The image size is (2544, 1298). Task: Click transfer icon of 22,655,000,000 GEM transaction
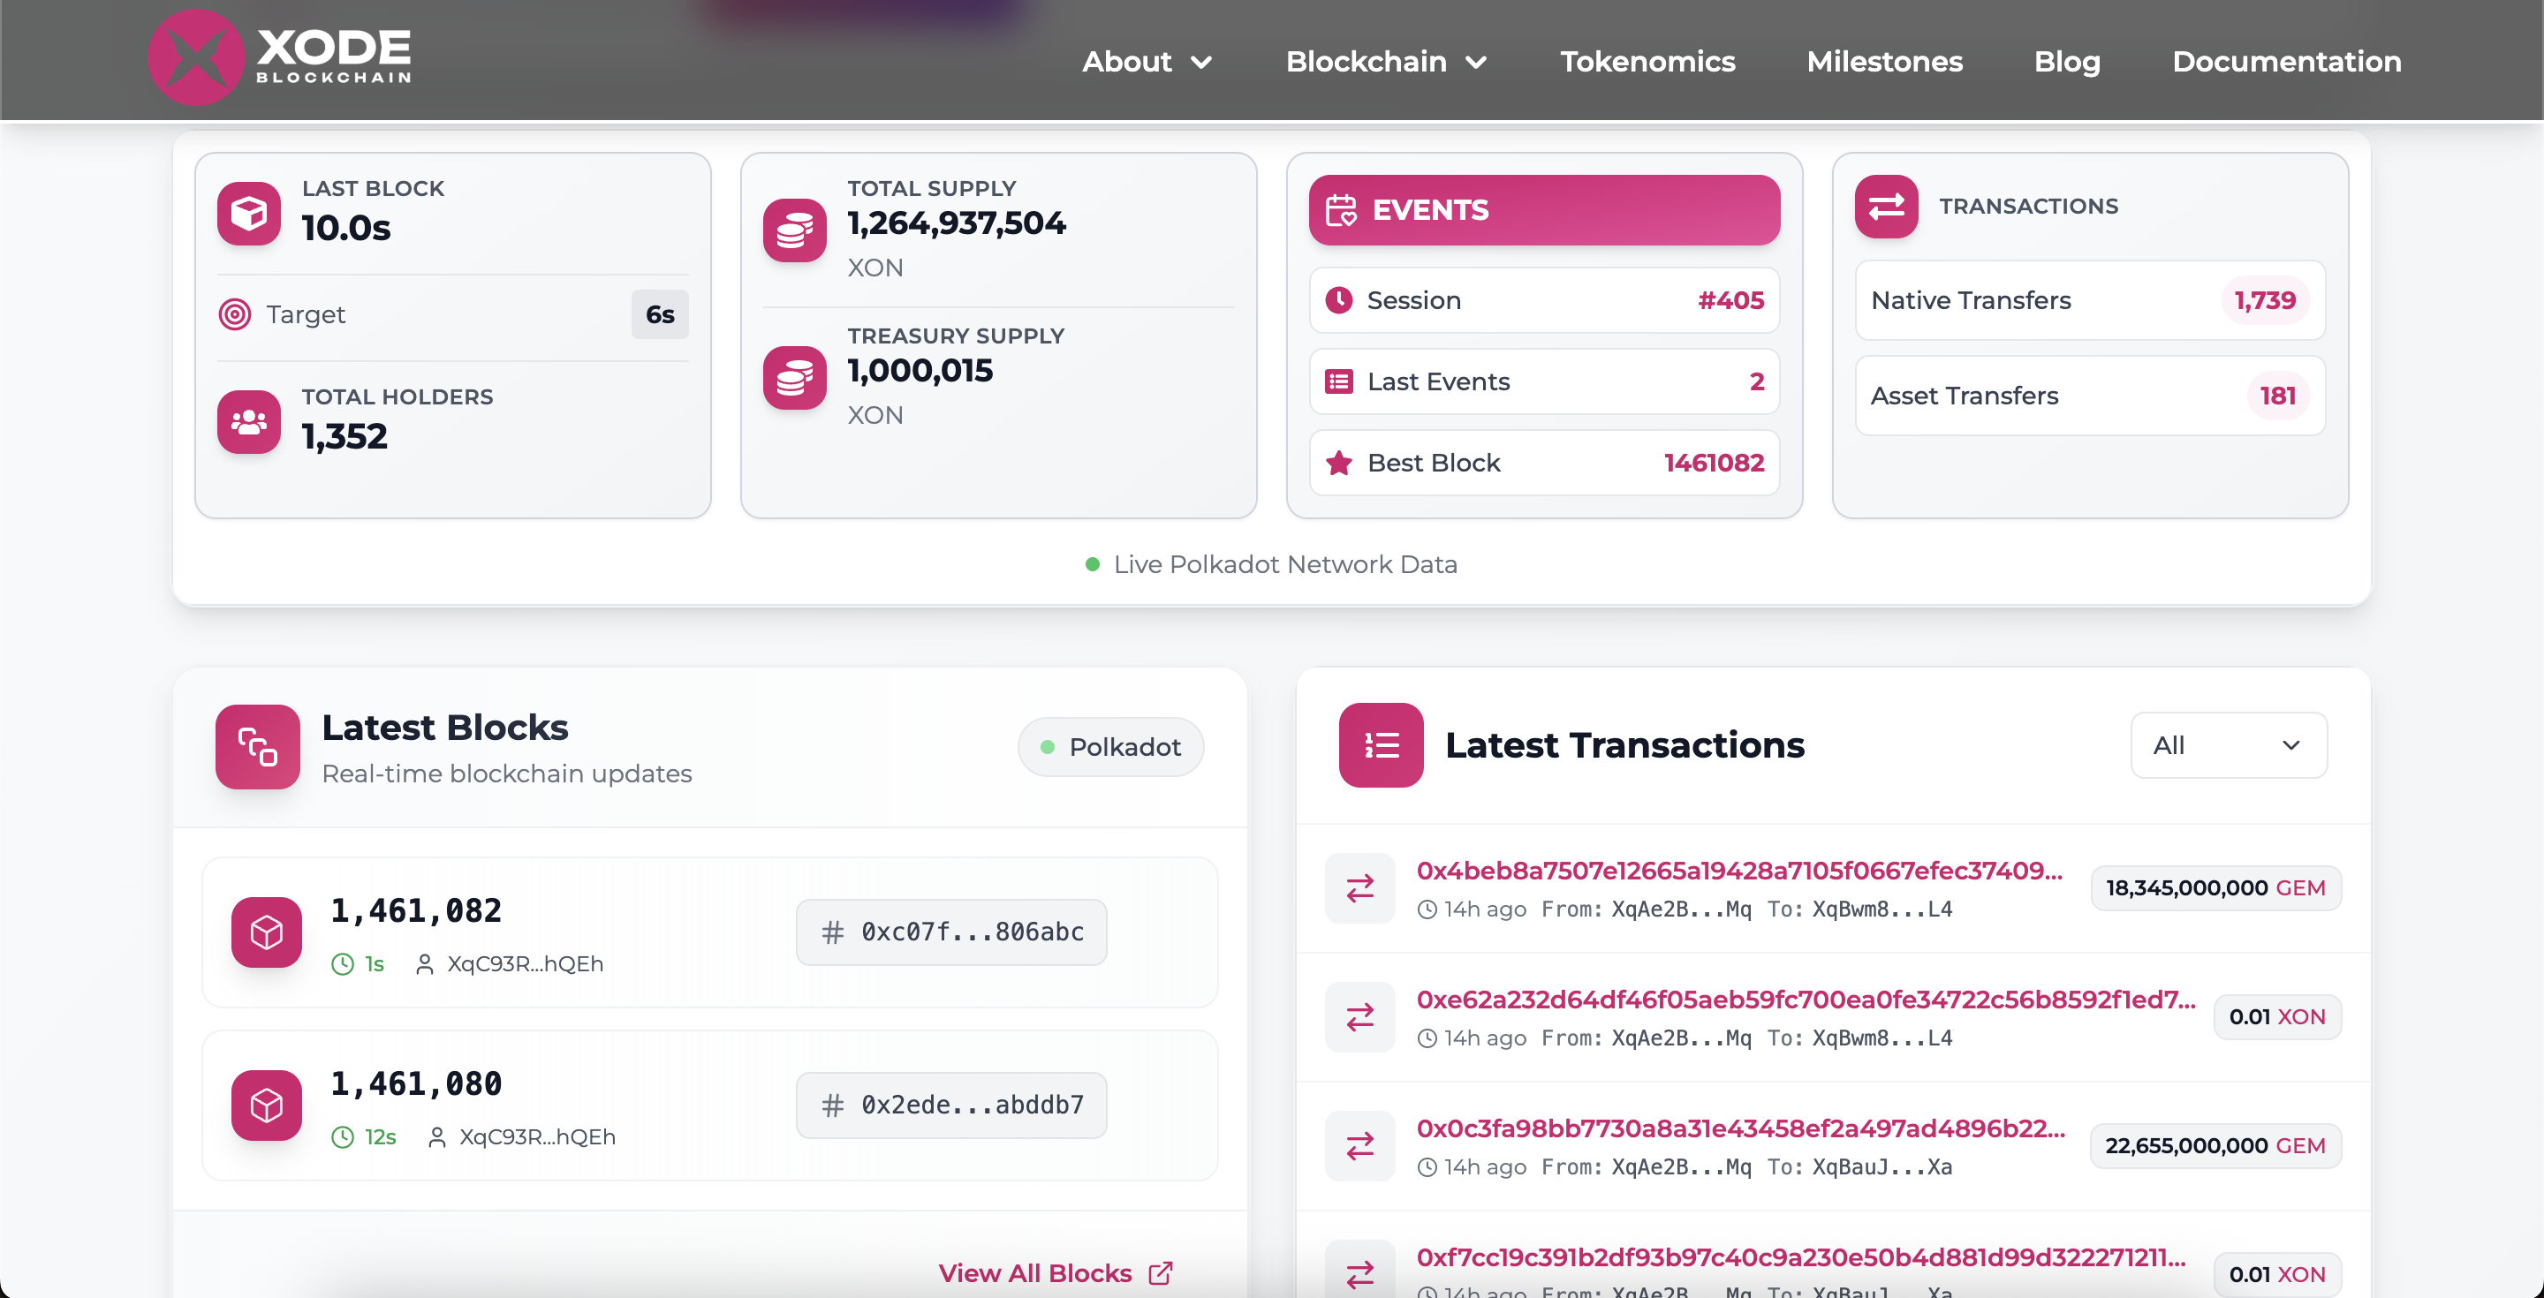click(1360, 1145)
